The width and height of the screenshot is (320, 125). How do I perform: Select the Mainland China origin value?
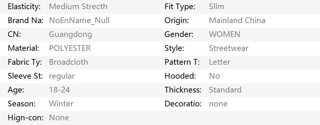coord(237,21)
